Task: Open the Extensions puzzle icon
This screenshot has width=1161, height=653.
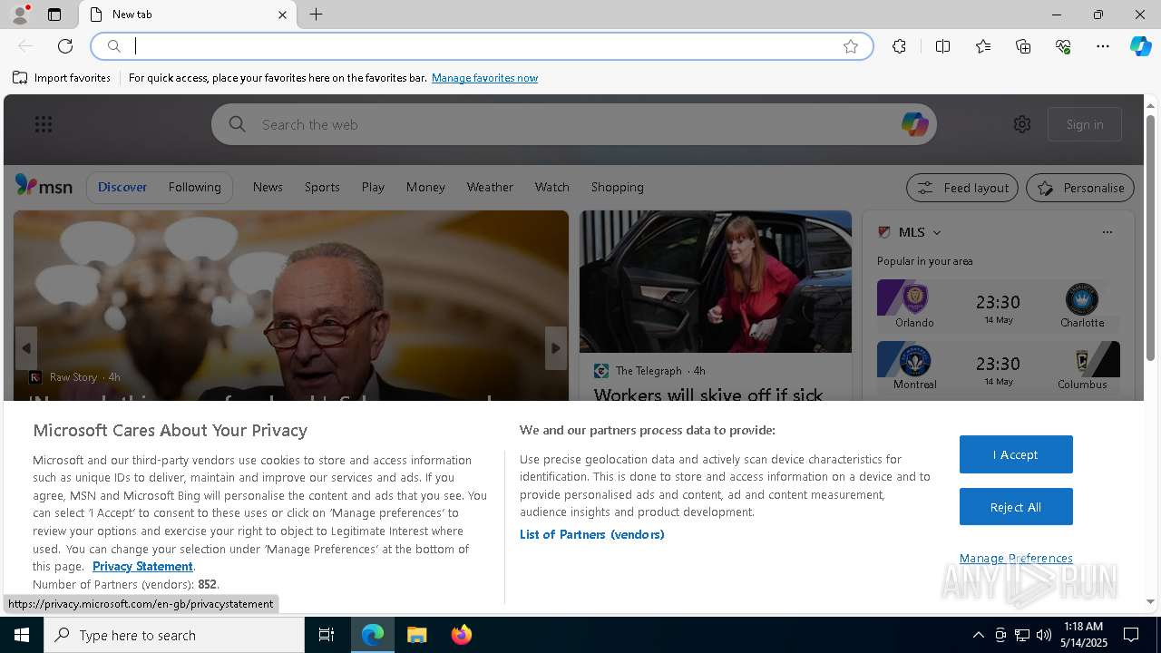Action: click(x=899, y=46)
